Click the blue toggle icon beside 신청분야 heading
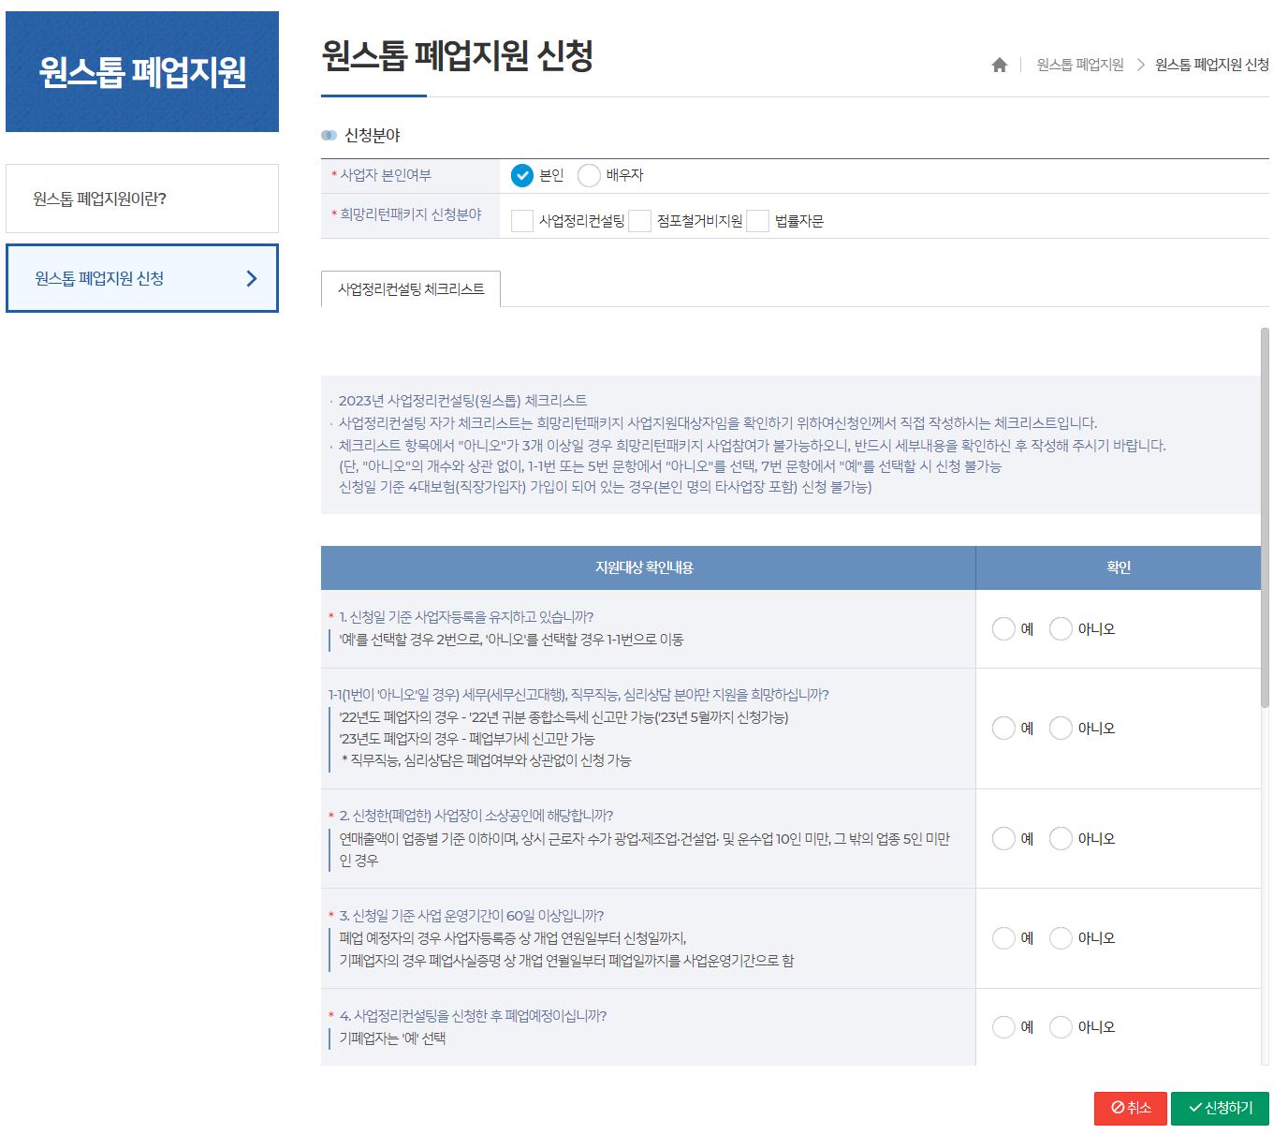This screenshot has height=1134, width=1288. [329, 134]
